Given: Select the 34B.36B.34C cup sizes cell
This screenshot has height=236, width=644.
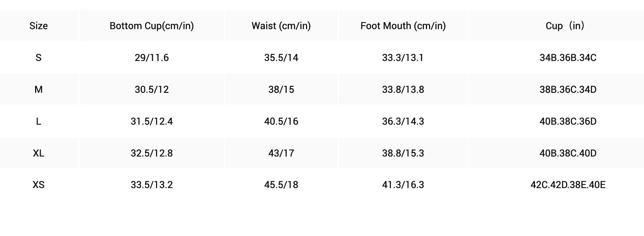Looking at the screenshot, I should tap(567, 58).
